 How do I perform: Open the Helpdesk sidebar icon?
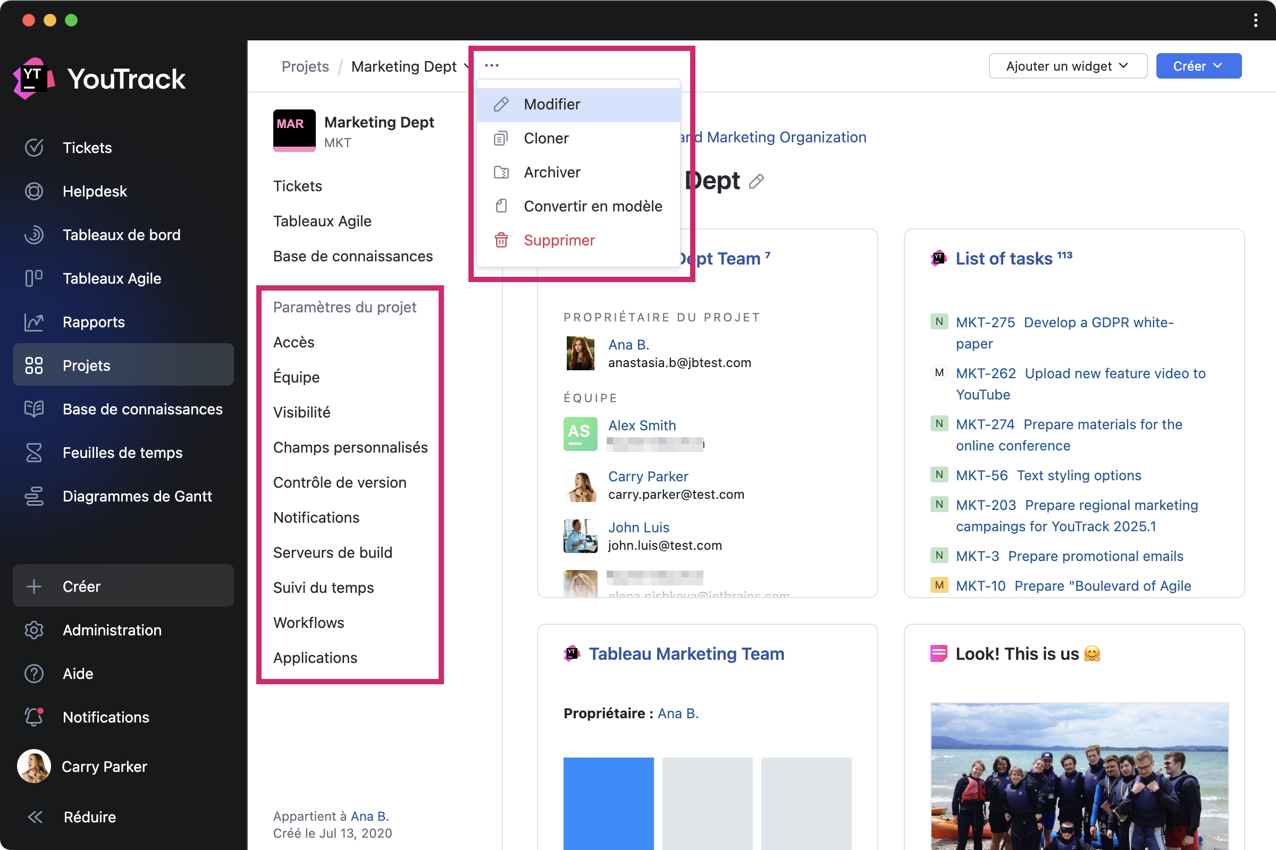(33, 191)
